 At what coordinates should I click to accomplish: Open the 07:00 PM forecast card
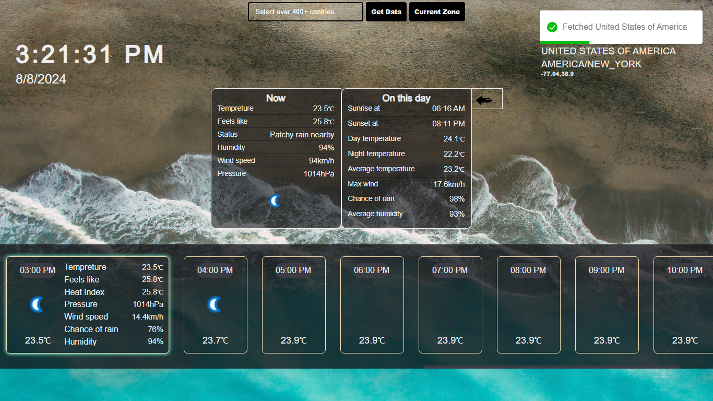click(450, 305)
